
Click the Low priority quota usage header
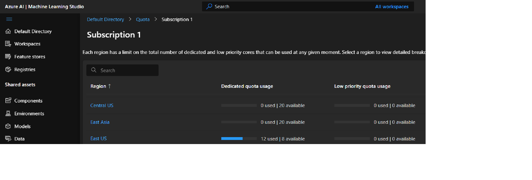[362, 86]
